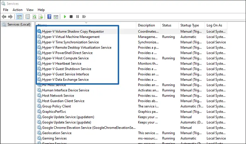
Task: Click gear icon of Hyper-V Host Compute Service
Action: click(x=39, y=58)
